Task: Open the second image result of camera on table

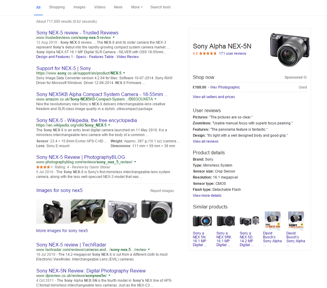Action: 88,211
